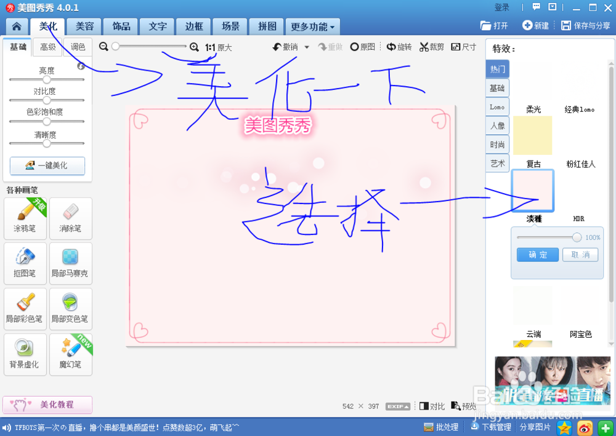The height and width of the screenshot is (436, 616).
Task: Open a file with 打开
Action: (x=494, y=26)
